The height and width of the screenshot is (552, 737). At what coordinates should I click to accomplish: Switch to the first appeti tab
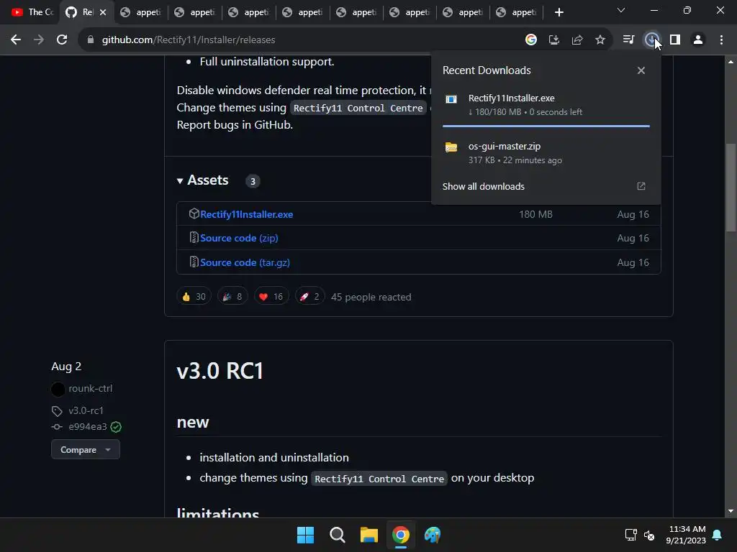[x=140, y=12]
